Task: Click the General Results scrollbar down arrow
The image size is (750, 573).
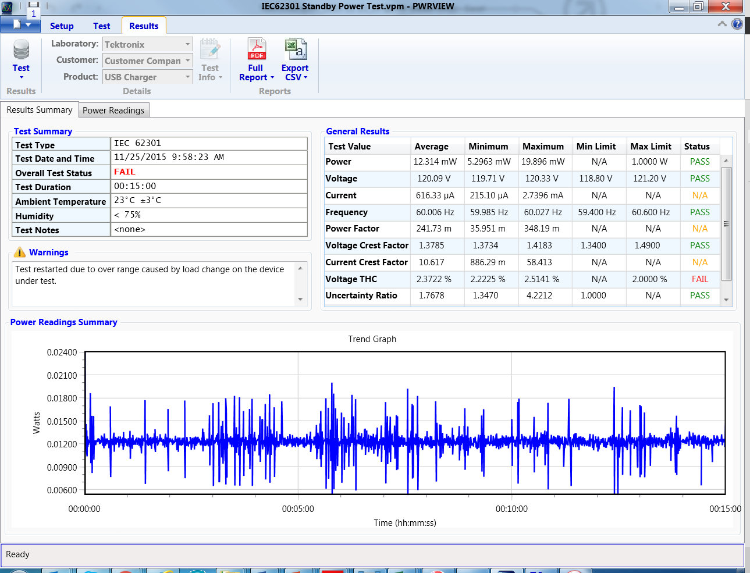Action: click(726, 300)
